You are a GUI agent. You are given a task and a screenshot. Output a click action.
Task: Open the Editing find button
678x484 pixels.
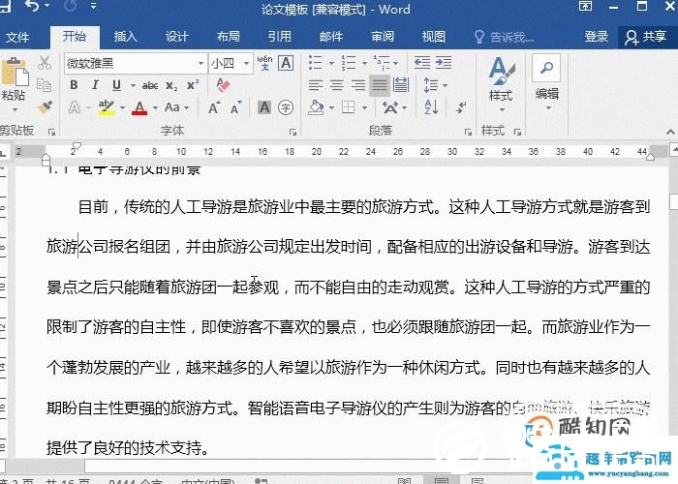pyautogui.click(x=547, y=82)
